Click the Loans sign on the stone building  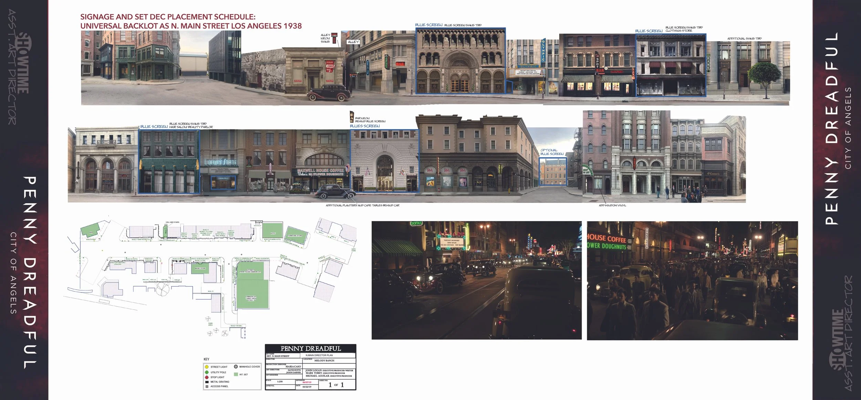pyautogui.click(x=330, y=66)
